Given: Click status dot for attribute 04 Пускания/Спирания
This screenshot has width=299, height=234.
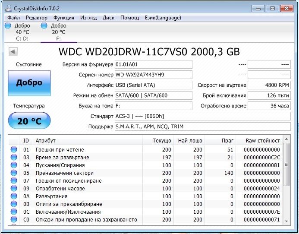Looking at the screenshot, I should 14,165.
